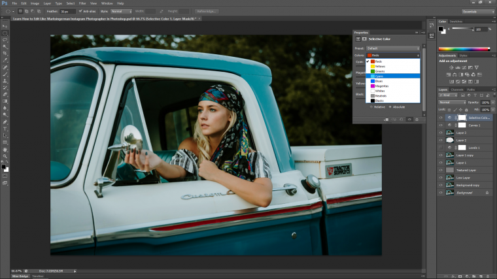Select the Zoom tool

[x=5, y=156]
